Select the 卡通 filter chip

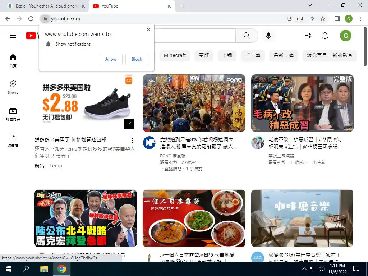tap(227, 55)
